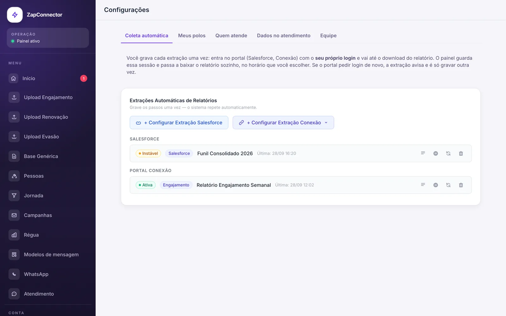Click the Relatório Engajamento Semanal title
This screenshot has height=316, width=506.
234,185
